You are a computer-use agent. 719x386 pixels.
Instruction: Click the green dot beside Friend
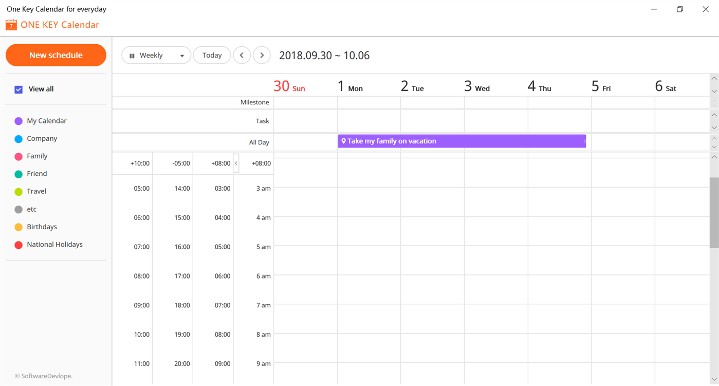pos(17,173)
